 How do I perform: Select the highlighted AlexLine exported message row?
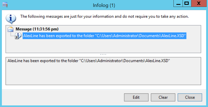[104, 36]
